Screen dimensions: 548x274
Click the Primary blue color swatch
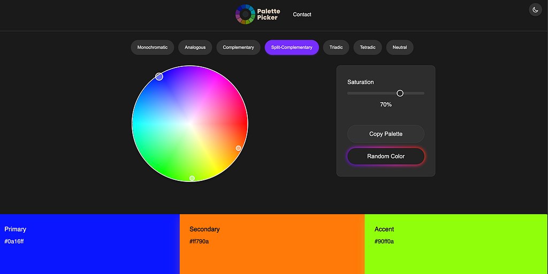click(90, 244)
